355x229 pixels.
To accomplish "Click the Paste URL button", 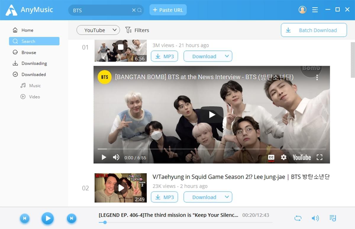I will point(168,10).
